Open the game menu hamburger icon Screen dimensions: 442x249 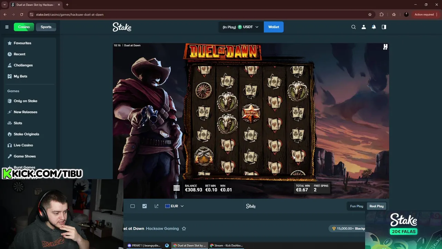point(176,188)
